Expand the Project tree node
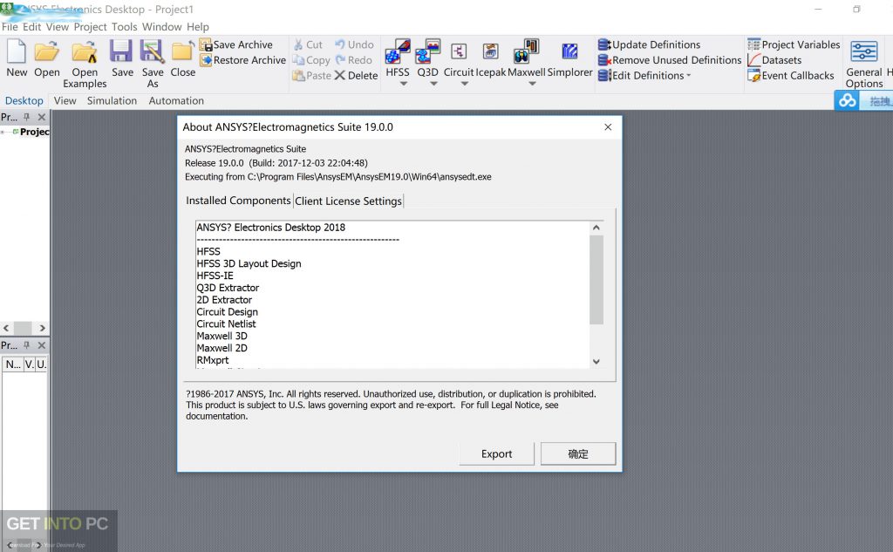 pyautogui.click(x=3, y=132)
